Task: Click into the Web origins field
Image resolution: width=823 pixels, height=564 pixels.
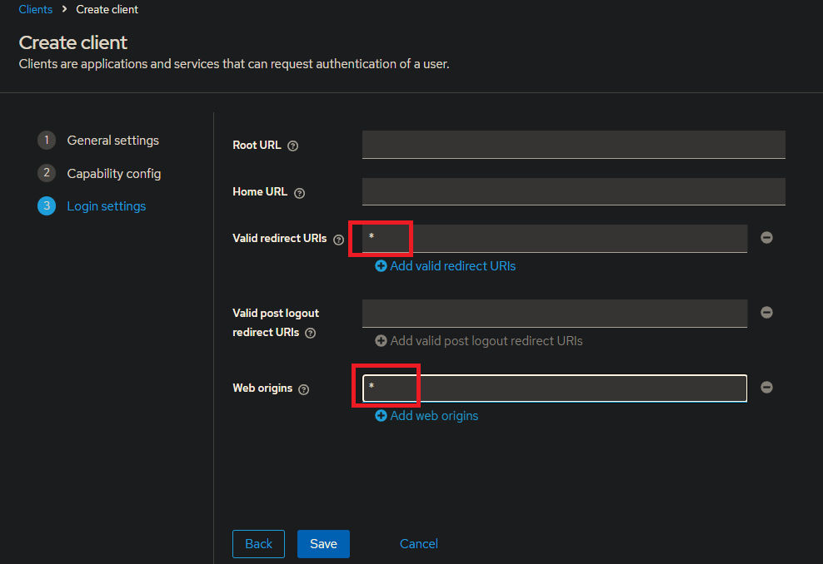Action: click(555, 388)
